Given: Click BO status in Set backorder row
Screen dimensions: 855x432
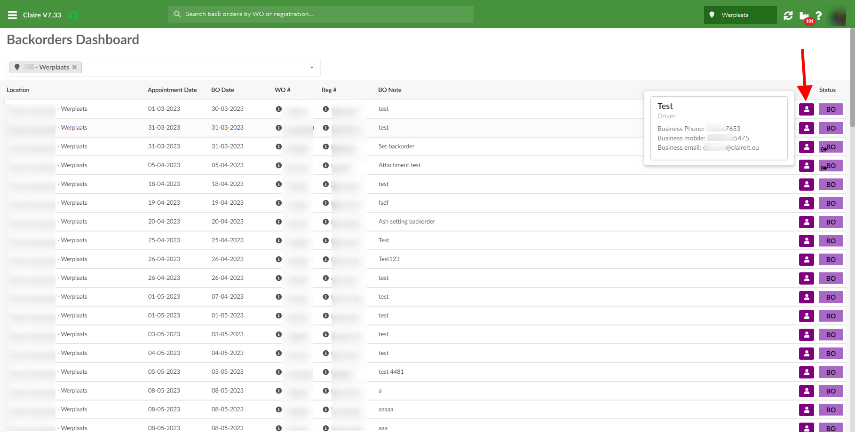Looking at the screenshot, I should [831, 147].
